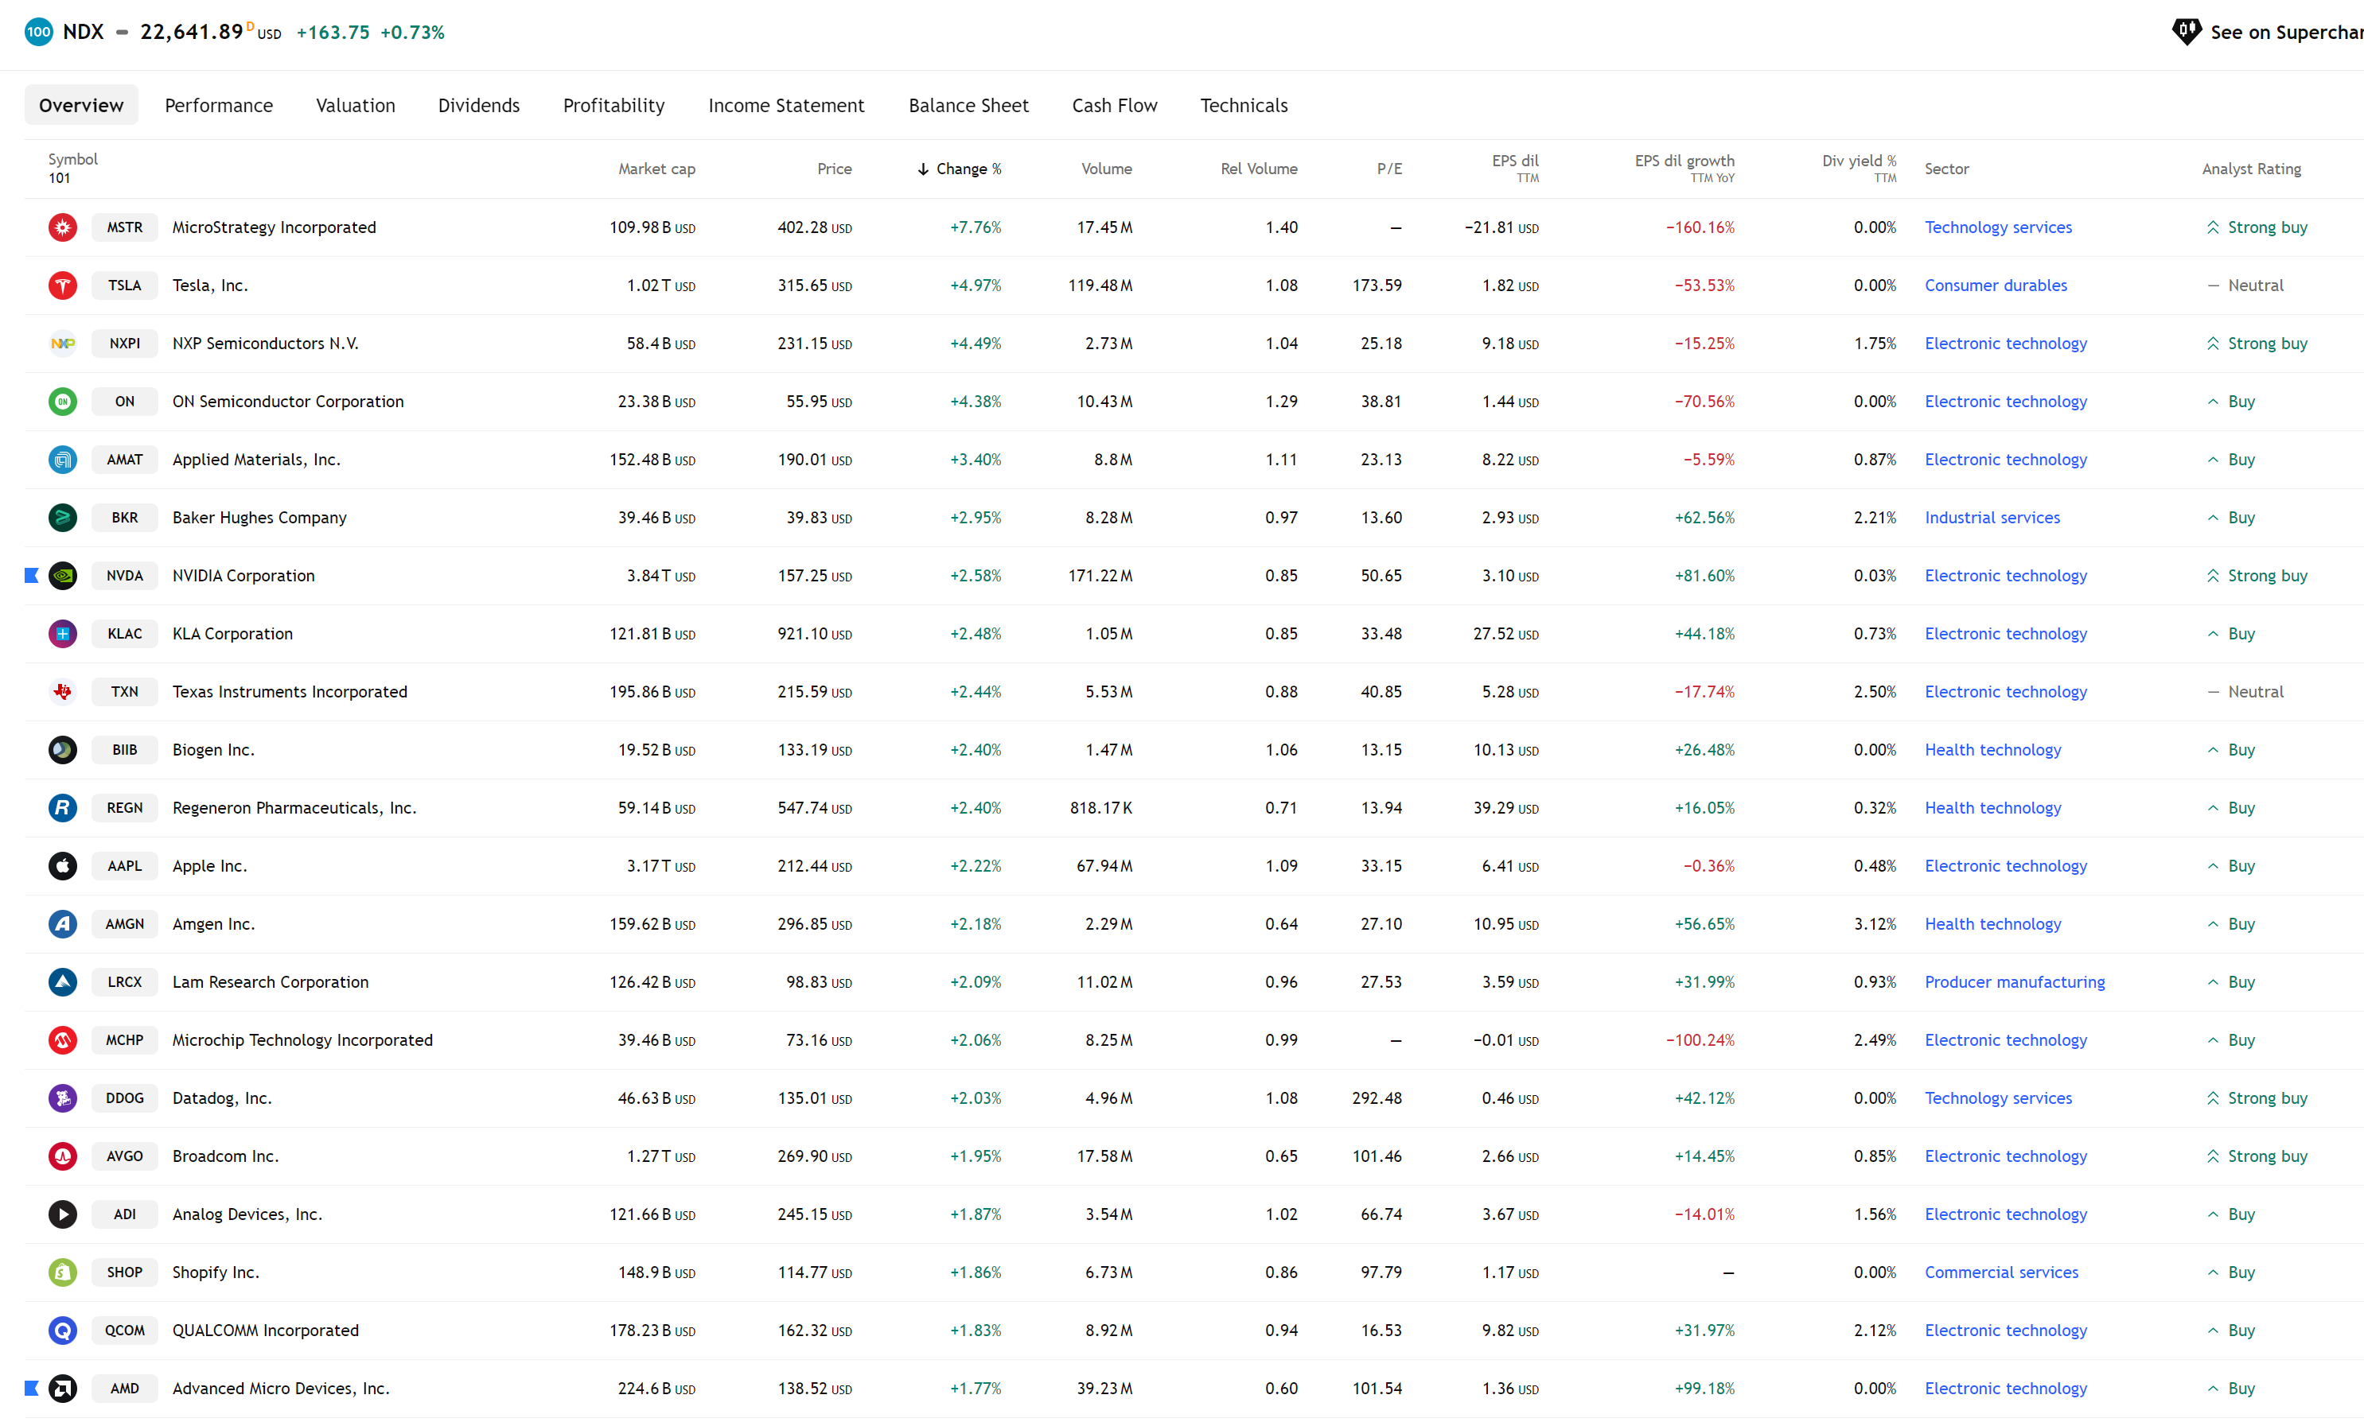Click the Strong buy rating for Datadog
Image resolution: width=2364 pixels, height=1422 pixels.
tap(2257, 1098)
